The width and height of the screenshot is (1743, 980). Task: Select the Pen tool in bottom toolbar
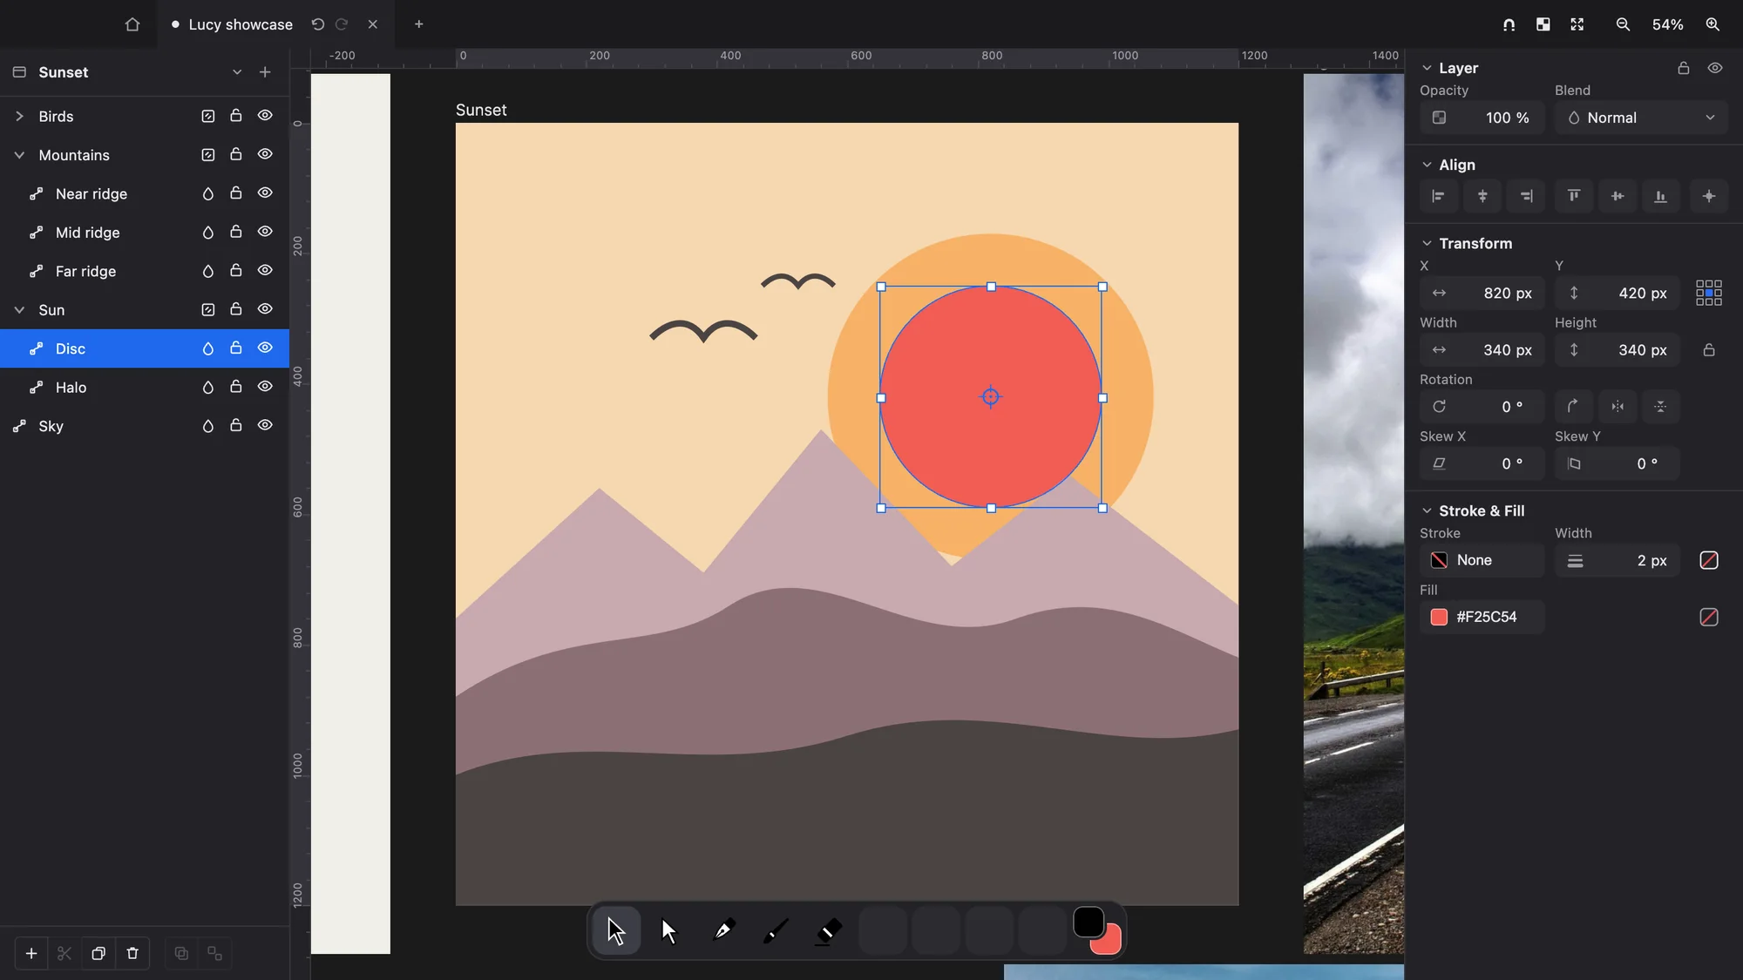pos(723,930)
